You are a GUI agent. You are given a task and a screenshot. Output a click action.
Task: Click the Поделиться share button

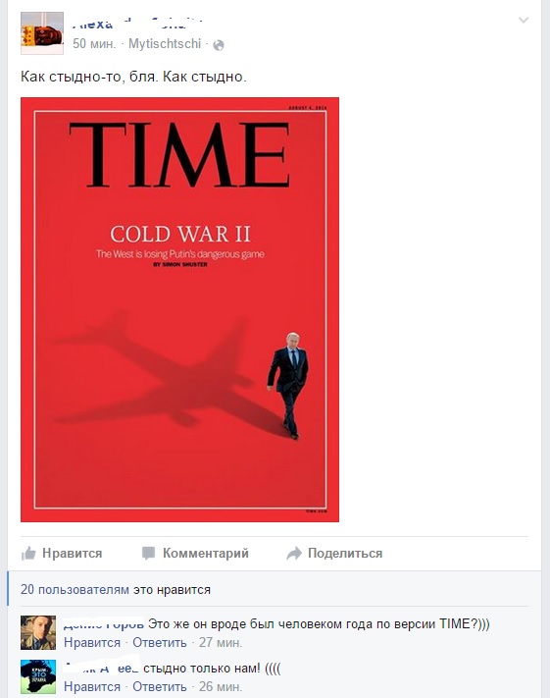point(345,553)
